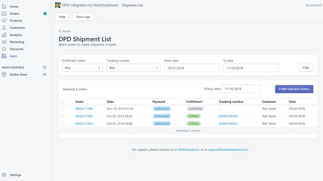This screenshot has width=323, height=181.
Task: Click Fulfill Selected Orders button
Action: (294, 89)
